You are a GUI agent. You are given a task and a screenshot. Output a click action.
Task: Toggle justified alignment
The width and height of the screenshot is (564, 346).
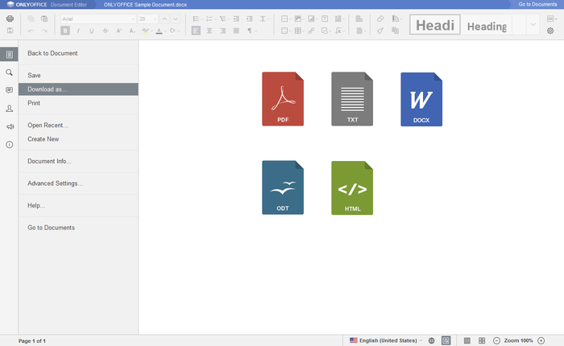click(x=236, y=31)
